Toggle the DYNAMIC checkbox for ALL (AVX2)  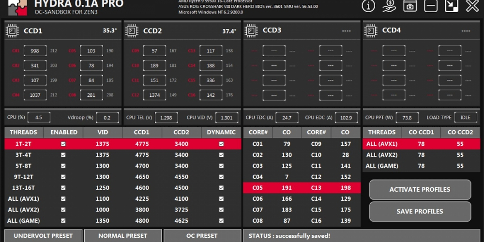(x=221, y=210)
